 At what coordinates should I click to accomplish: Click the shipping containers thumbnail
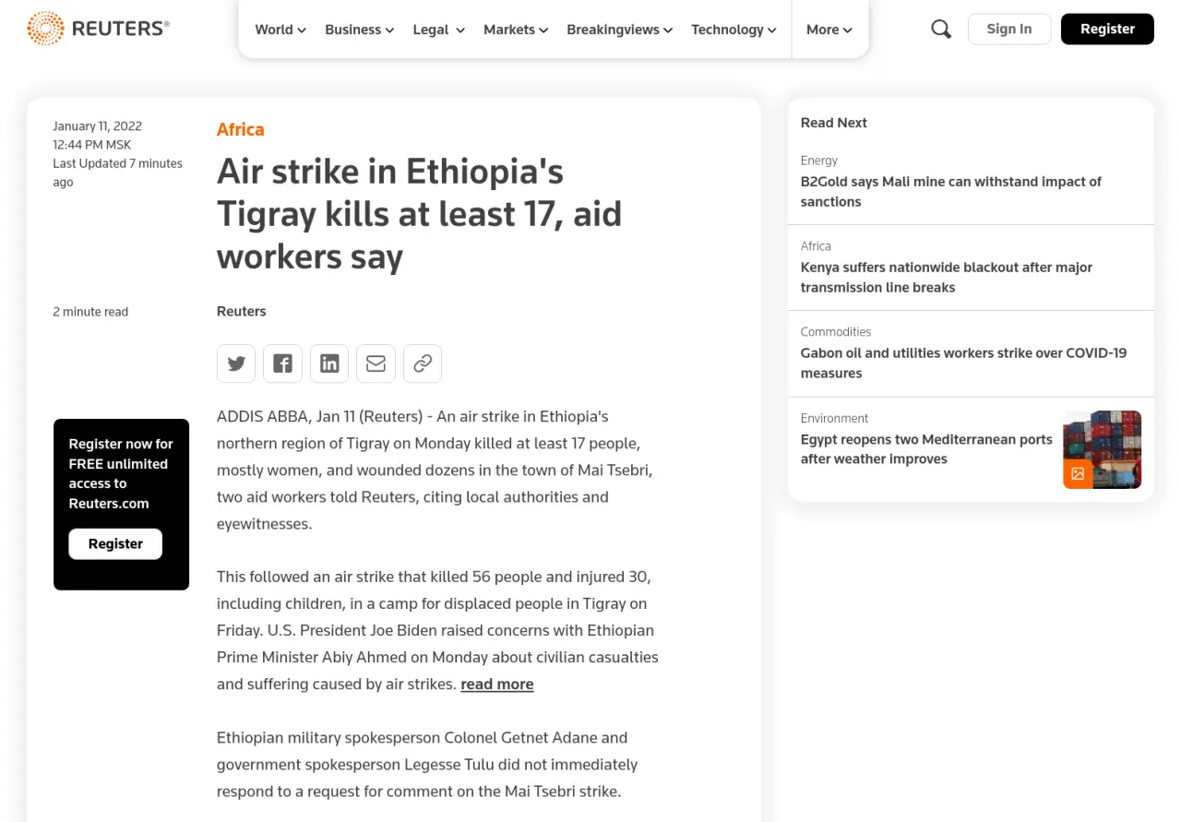pyautogui.click(x=1103, y=449)
